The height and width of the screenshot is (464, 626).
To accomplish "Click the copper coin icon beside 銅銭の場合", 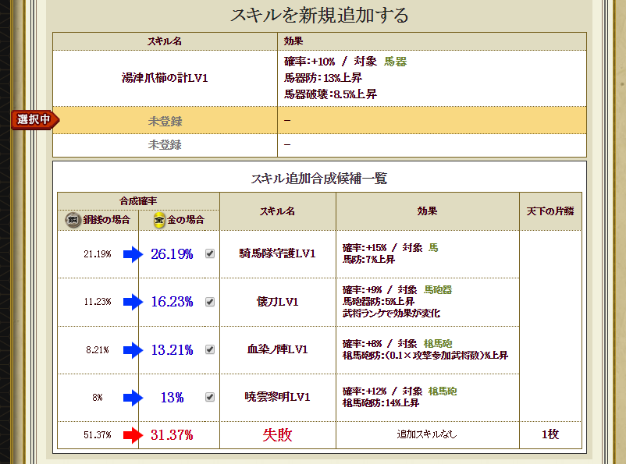I will click(x=73, y=220).
